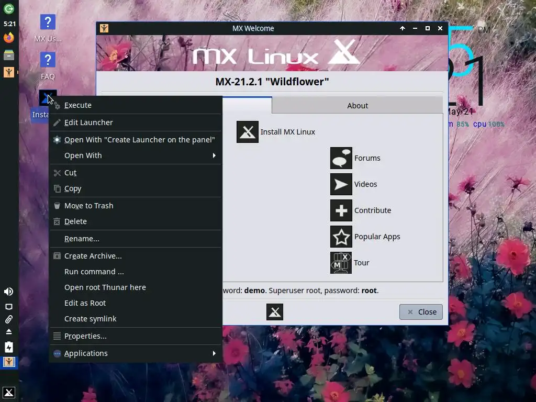Click the panel clock showing 5:21
The height and width of the screenshot is (402, 536).
(x=9, y=24)
